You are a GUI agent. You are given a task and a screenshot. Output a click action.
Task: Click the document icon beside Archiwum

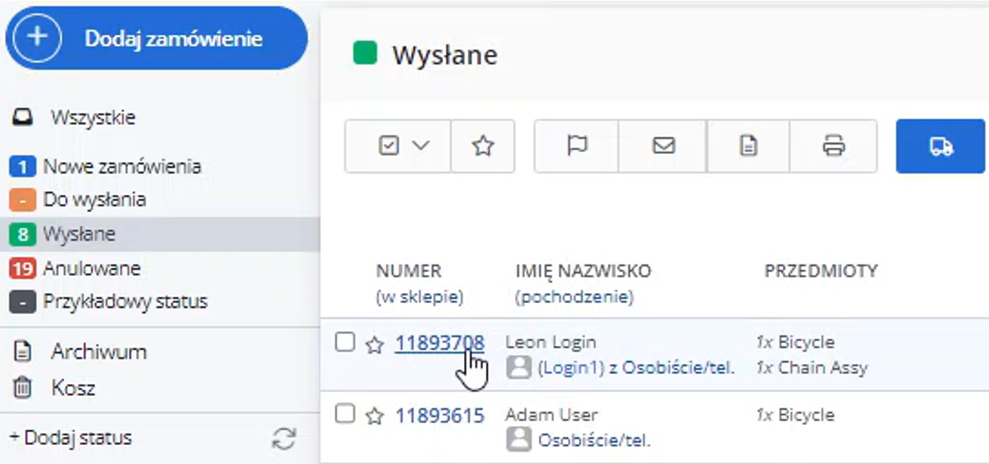click(23, 352)
